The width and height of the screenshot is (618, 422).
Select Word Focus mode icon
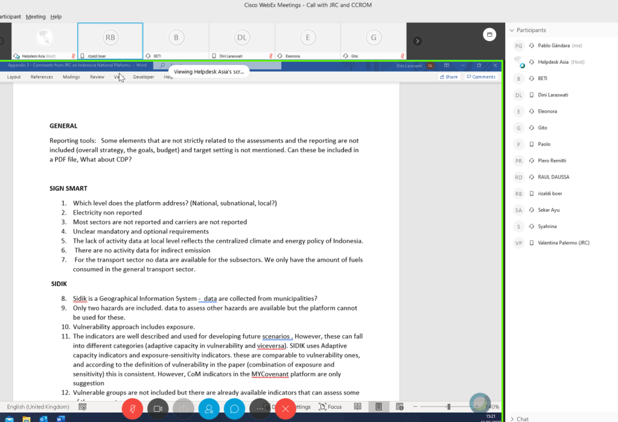pyautogui.click(x=331, y=407)
